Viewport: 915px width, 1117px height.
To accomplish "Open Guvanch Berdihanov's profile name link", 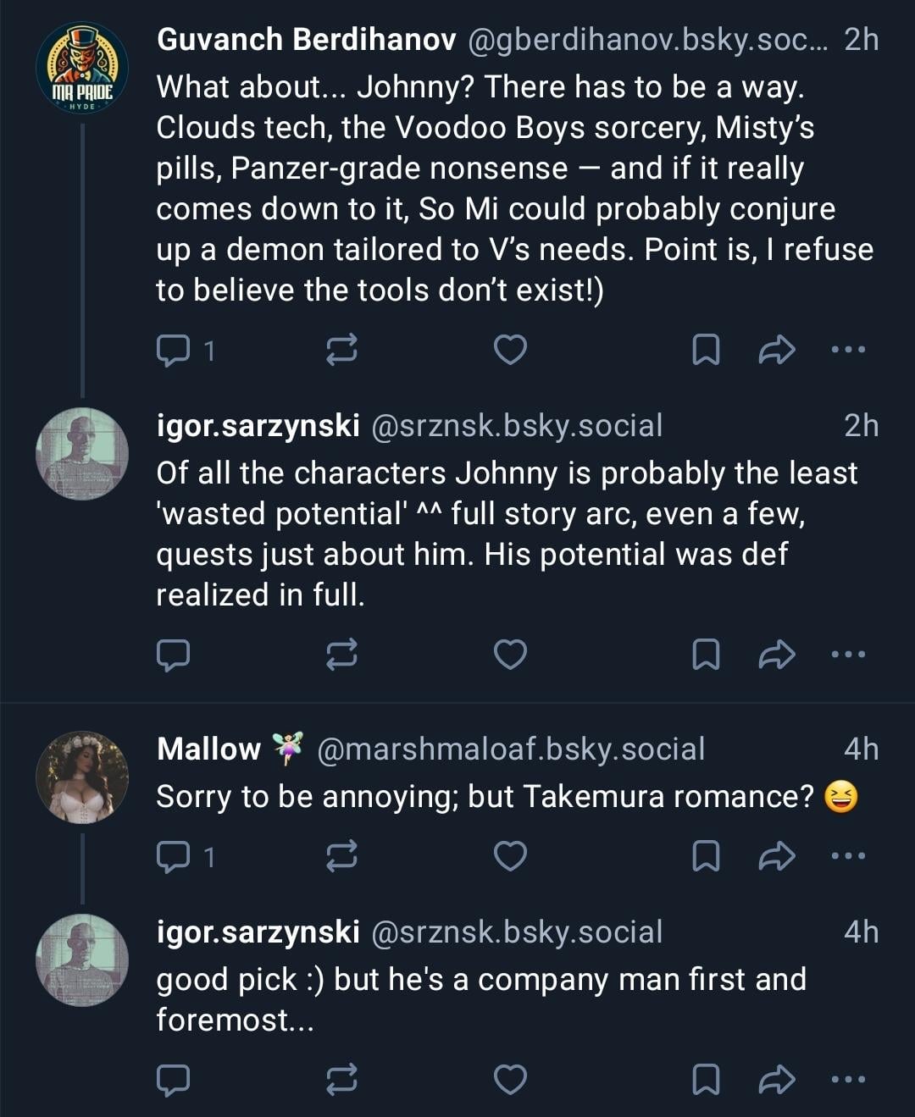I will (306, 40).
